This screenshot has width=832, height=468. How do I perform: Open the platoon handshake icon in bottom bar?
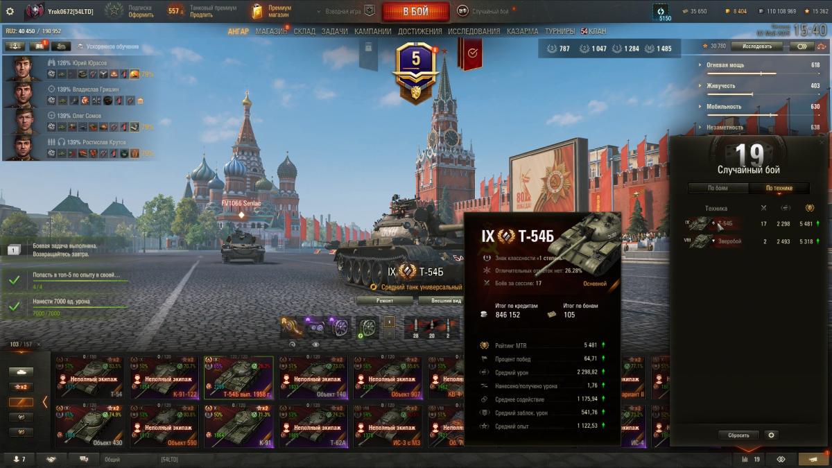pyautogui.click(x=51, y=459)
